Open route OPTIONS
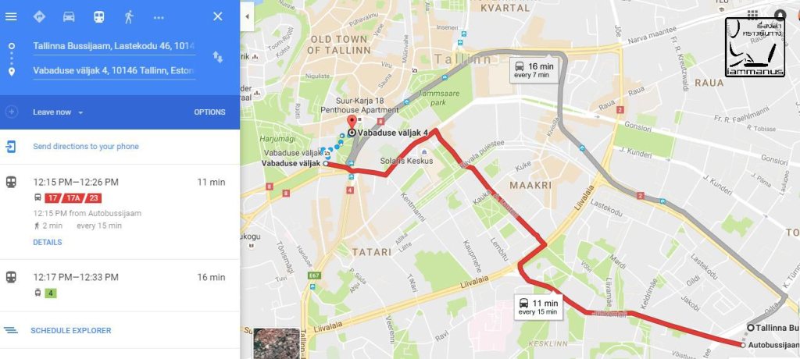The height and width of the screenshot is (359, 800). point(209,112)
